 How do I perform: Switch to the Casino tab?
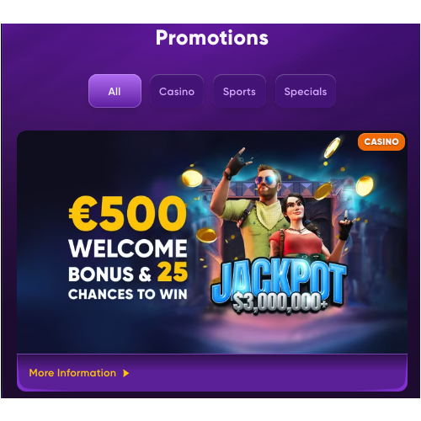177,91
